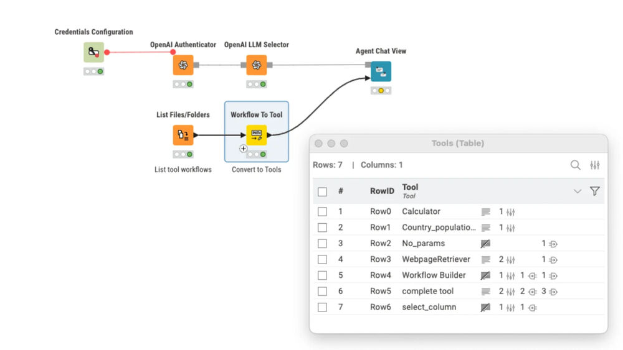623x350 pixels.
Task: Select the List Files/Folders node
Action: coord(183,135)
